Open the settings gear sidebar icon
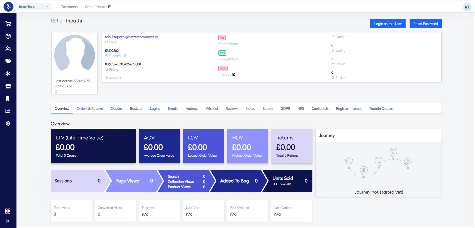This screenshot has width=475, height=228. (x=8, y=123)
